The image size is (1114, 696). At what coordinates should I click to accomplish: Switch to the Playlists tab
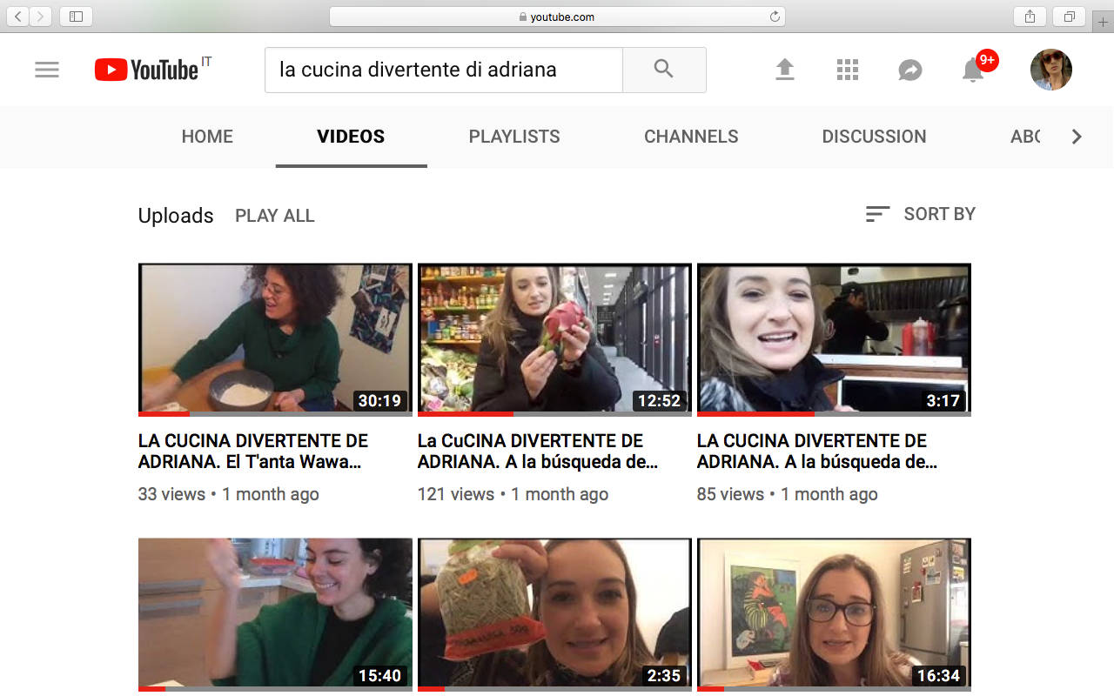pos(513,137)
